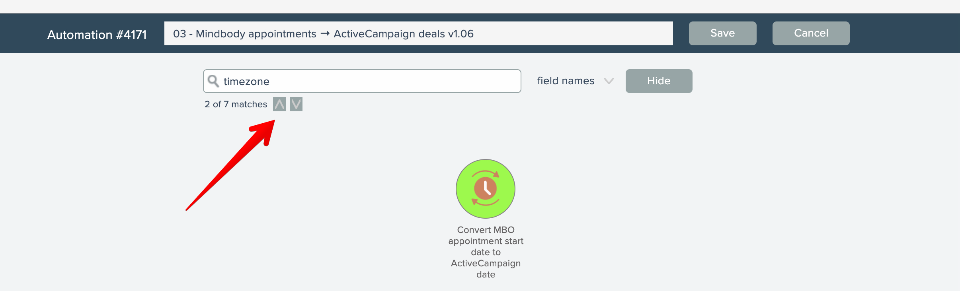Hide the search bar
This screenshot has width=960, height=291.
(659, 81)
